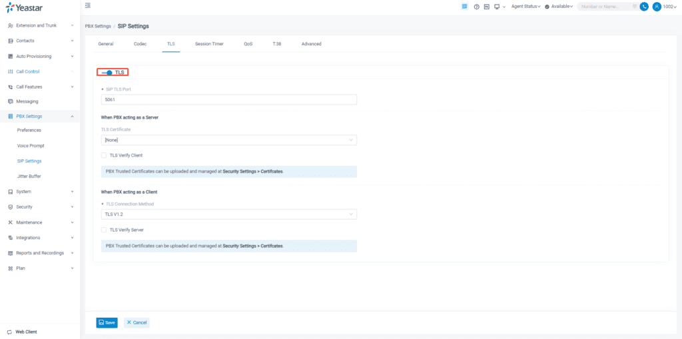Open the Messaging sidebar item

coord(27,101)
